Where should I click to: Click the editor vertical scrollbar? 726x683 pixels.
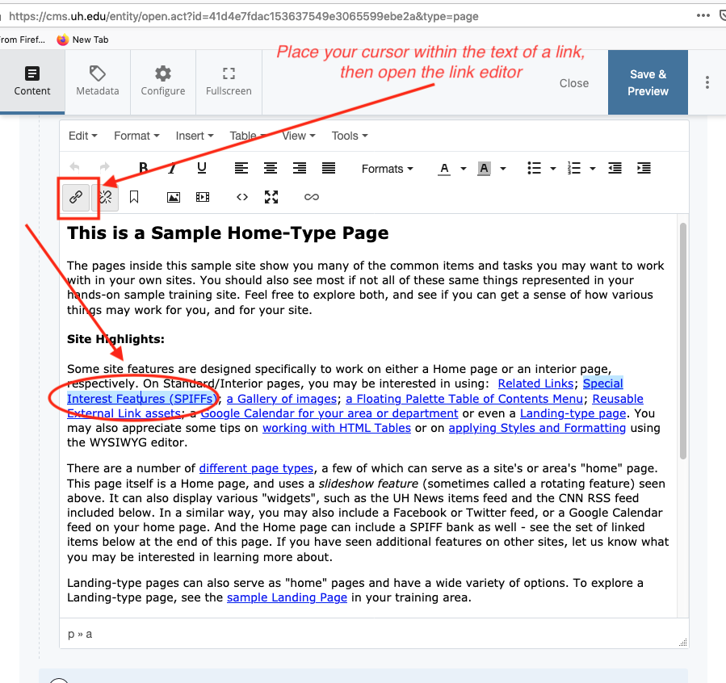tap(683, 341)
